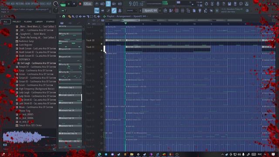The height and width of the screenshot is (157, 279).
Task: Click the pause/play button in transport
Action: [68, 4]
